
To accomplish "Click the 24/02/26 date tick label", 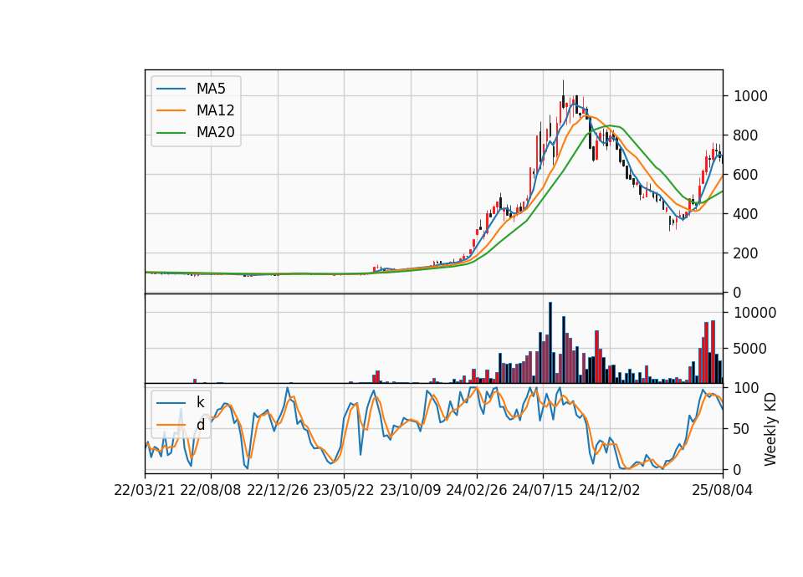I will coord(476,490).
